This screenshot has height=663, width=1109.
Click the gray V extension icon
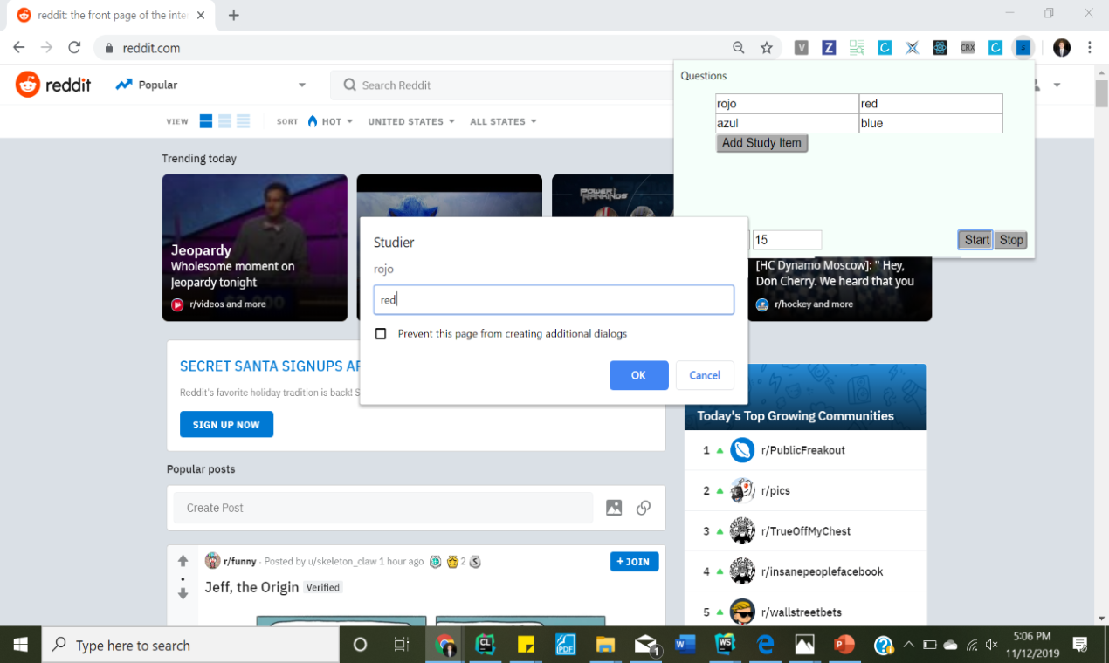(801, 48)
